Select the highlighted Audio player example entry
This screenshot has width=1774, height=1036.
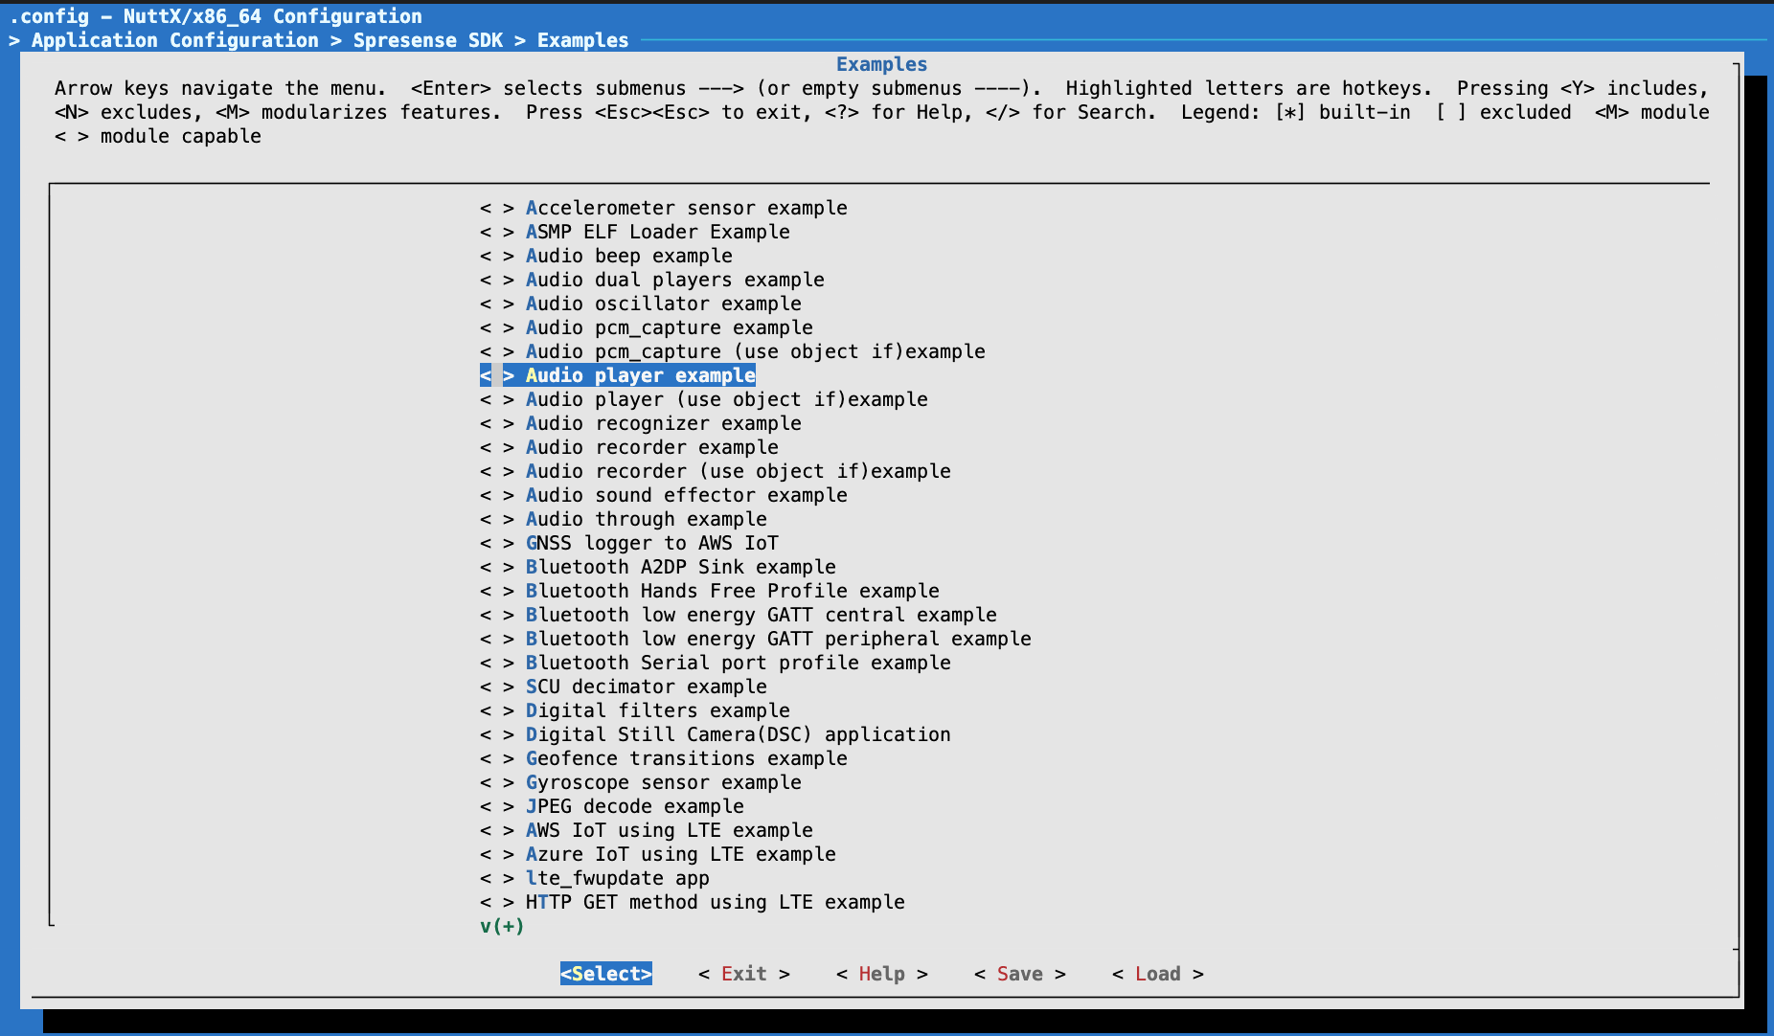(640, 375)
